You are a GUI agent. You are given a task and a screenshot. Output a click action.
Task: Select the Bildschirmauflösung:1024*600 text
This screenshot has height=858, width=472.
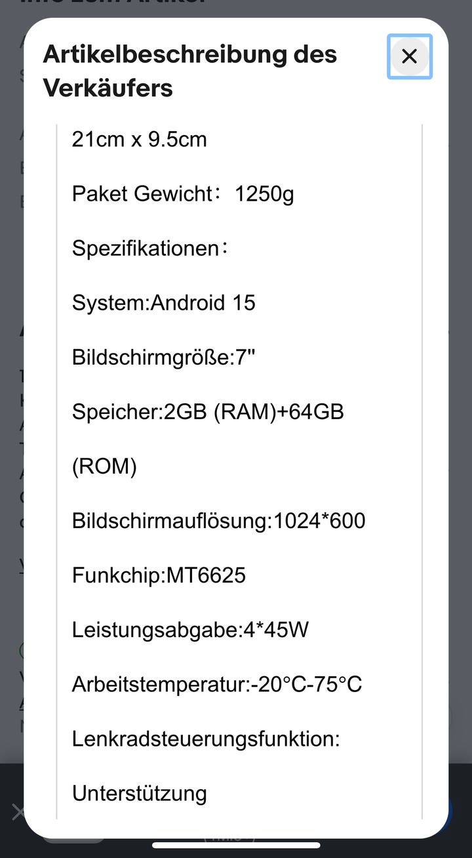pos(219,521)
